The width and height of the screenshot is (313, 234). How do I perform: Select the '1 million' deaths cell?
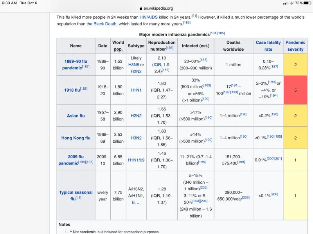click(233, 64)
